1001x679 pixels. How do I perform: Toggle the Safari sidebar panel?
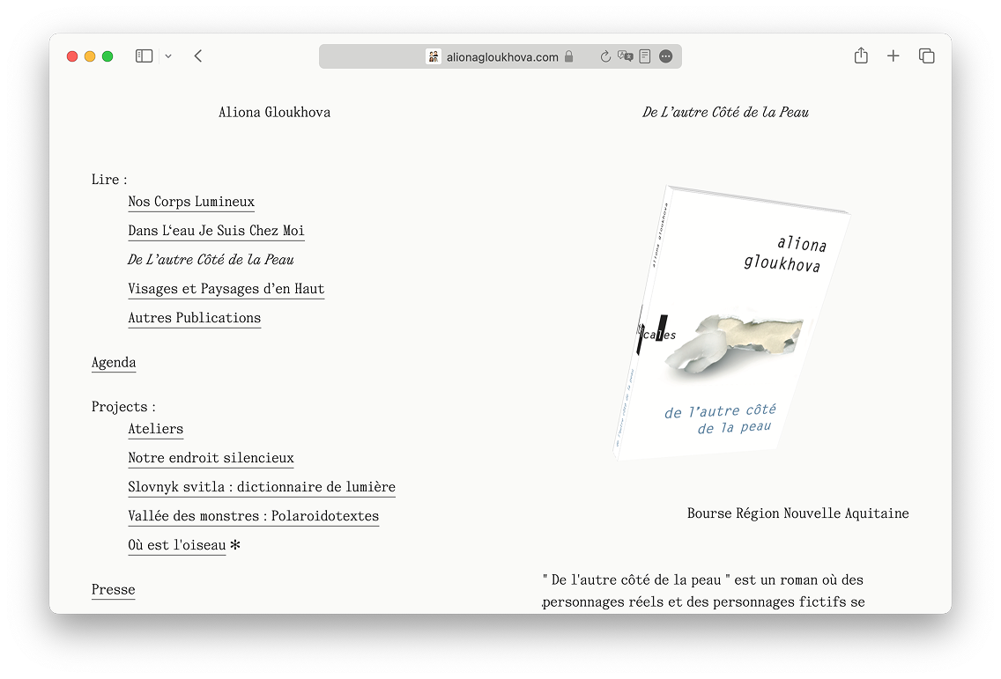click(144, 56)
